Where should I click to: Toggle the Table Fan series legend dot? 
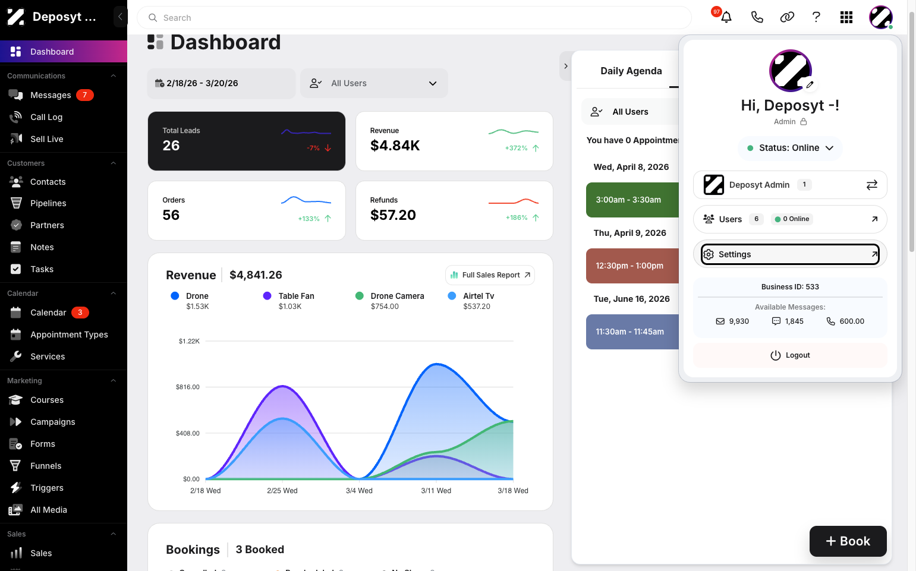tap(267, 296)
